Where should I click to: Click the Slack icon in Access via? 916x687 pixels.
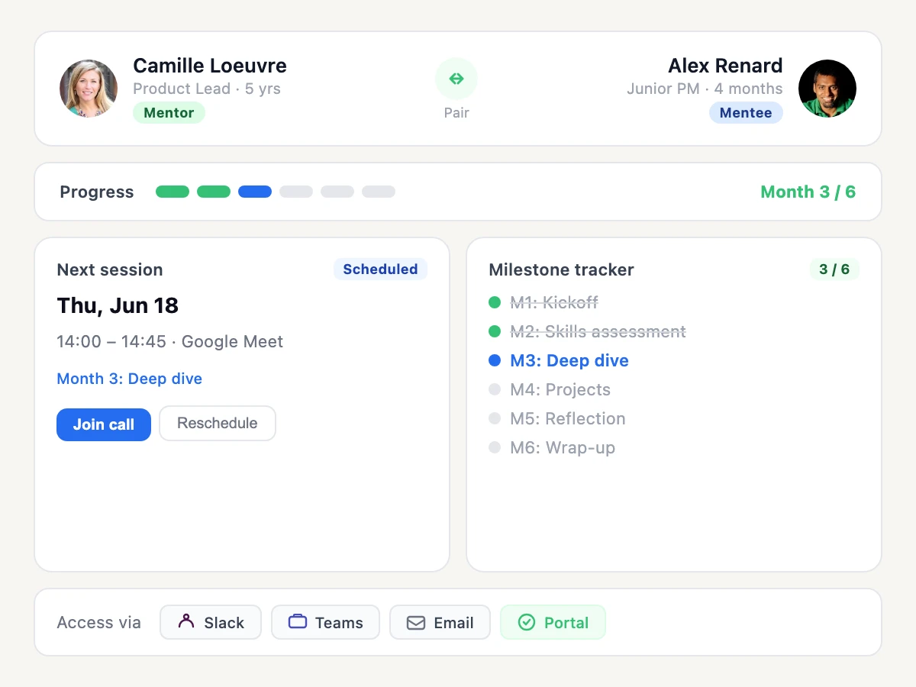(186, 621)
